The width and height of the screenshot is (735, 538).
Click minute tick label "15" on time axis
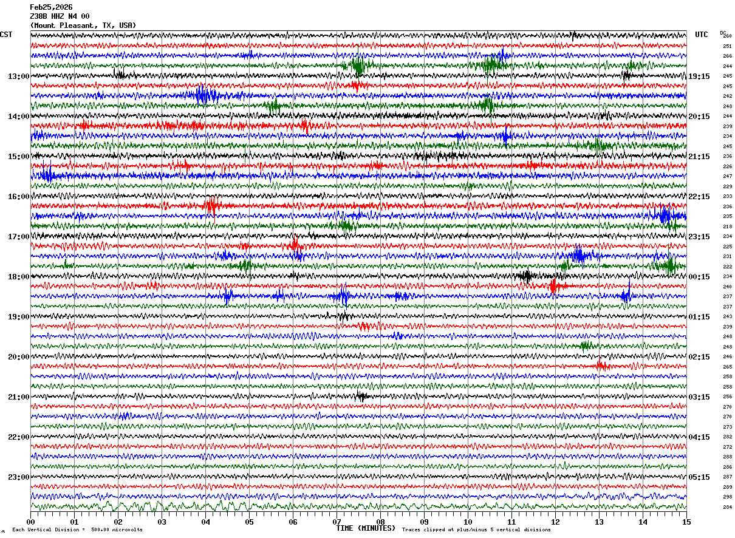click(x=686, y=522)
